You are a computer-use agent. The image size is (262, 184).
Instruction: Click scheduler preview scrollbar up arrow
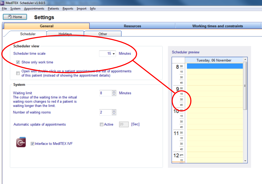(x=245, y=59)
